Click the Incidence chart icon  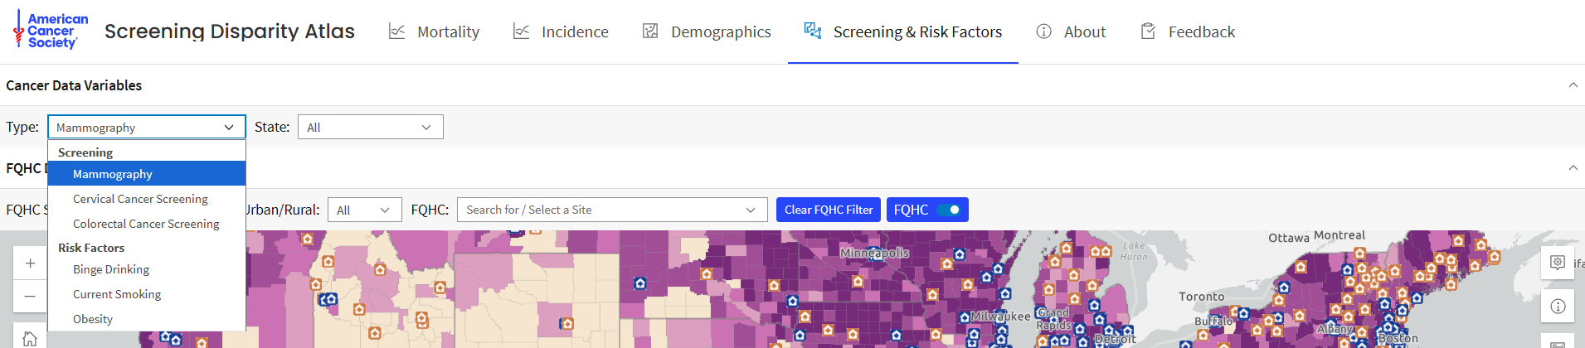(521, 31)
